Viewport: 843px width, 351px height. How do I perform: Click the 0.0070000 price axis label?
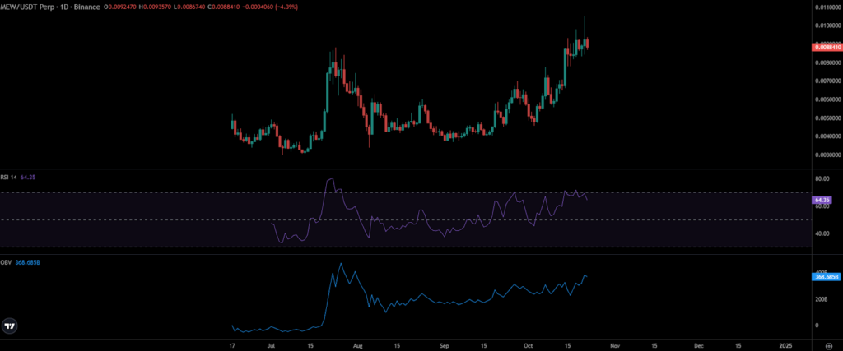pos(827,81)
